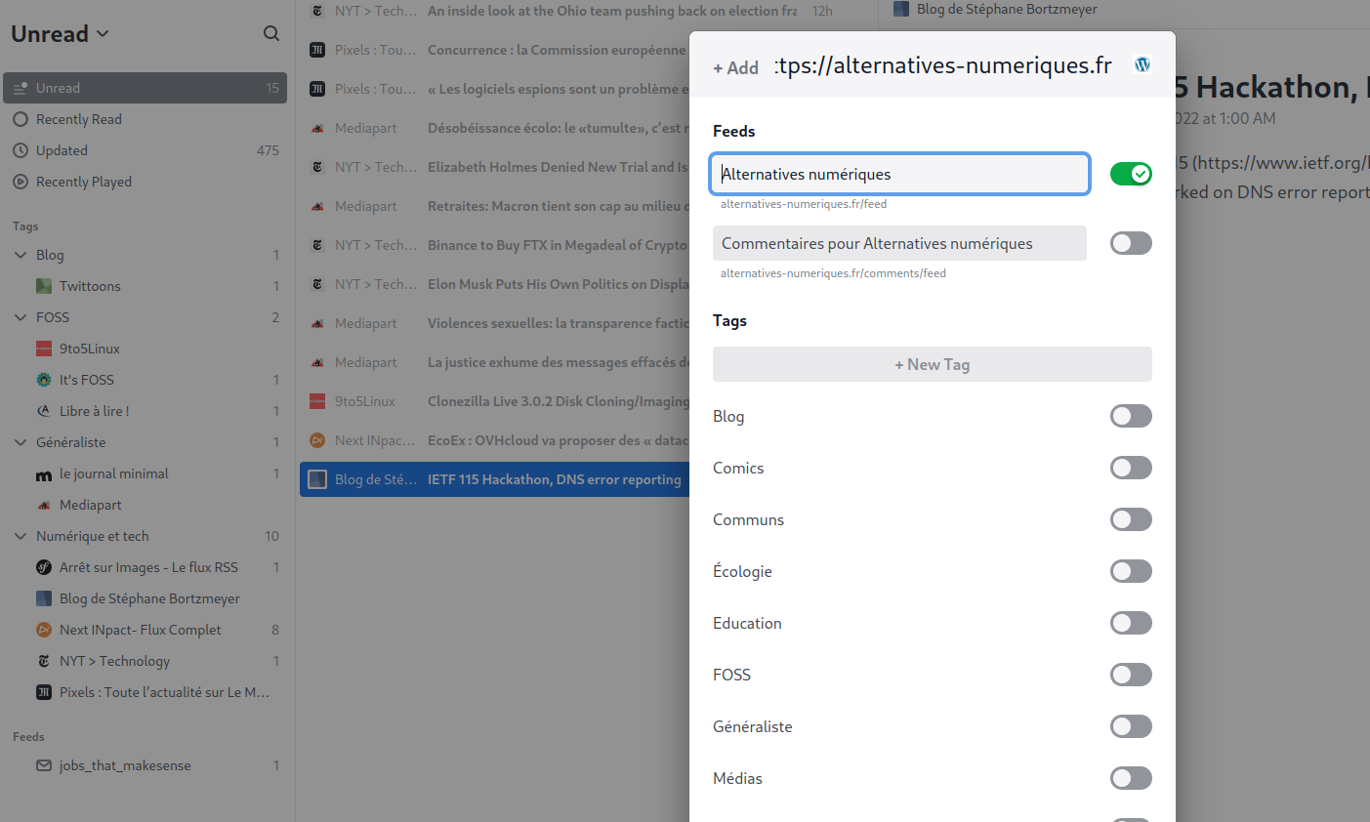The height and width of the screenshot is (822, 1370).
Task: Toggle the Comics tag on
Action: (1131, 468)
